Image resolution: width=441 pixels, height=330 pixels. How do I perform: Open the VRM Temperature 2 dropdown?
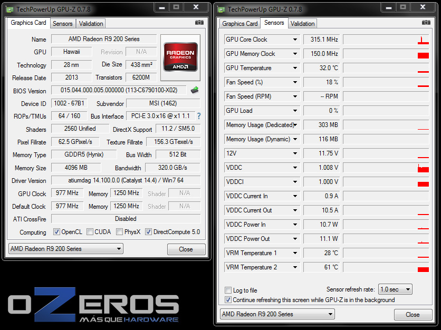(295, 267)
